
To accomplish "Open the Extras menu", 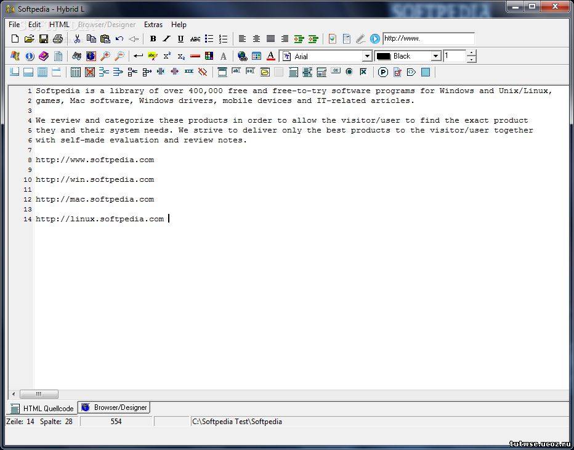I will click(x=153, y=25).
